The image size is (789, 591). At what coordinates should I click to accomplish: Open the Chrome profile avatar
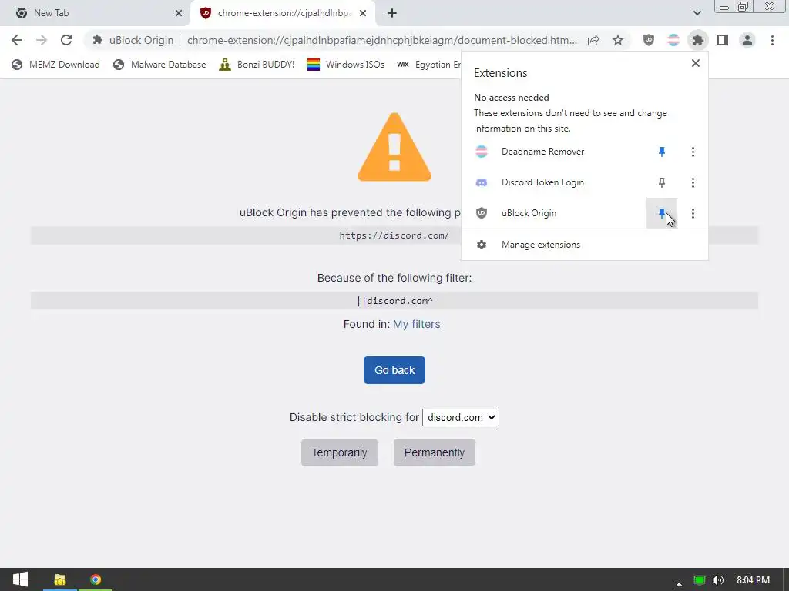[x=747, y=40]
